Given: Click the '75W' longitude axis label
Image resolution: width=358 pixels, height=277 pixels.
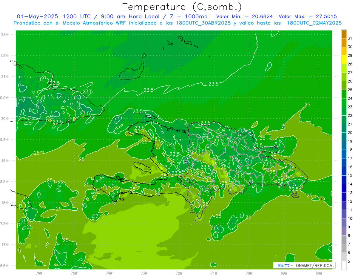Looking at the screenshot, I should (74, 273).
